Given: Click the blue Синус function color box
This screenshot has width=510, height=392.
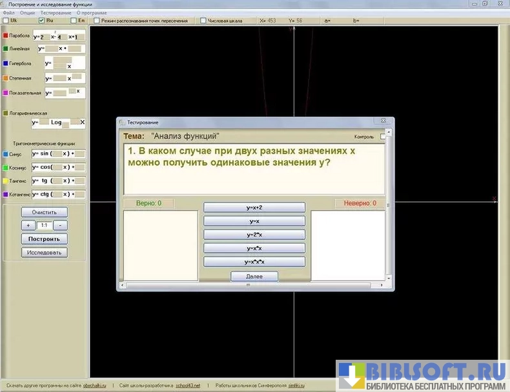Looking at the screenshot, I should tap(5, 154).
